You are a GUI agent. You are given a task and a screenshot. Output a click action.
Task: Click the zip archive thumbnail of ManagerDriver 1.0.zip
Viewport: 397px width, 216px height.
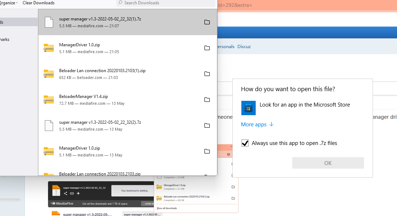click(49, 48)
